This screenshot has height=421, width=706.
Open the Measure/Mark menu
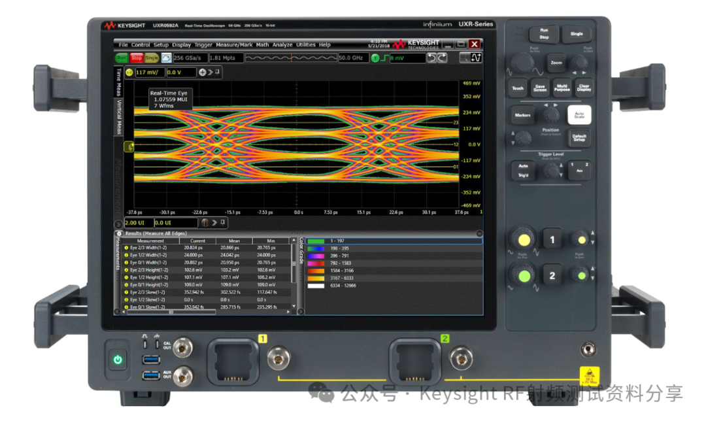(233, 44)
